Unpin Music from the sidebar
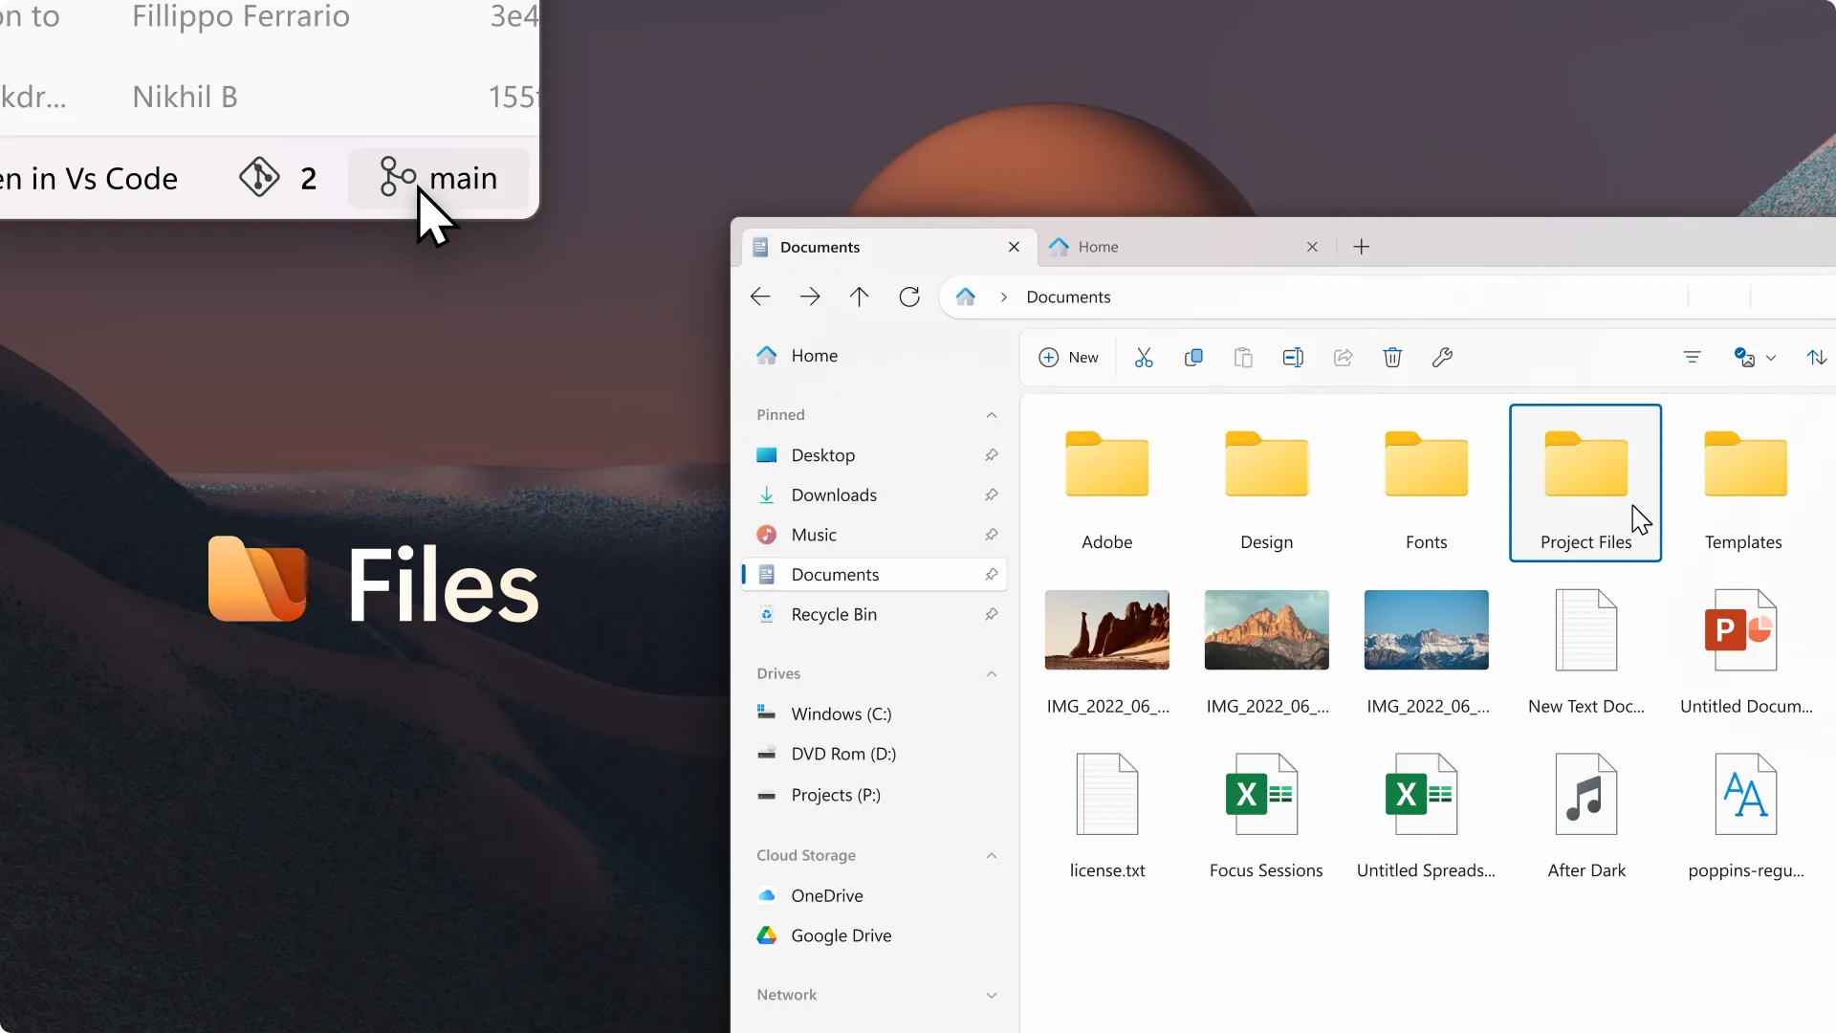 [x=992, y=534]
